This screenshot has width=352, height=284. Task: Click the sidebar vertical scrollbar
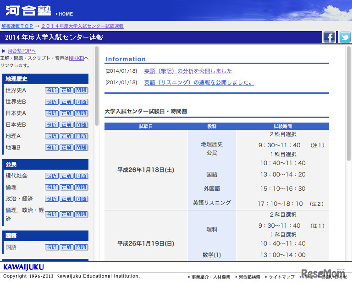click(x=97, y=86)
